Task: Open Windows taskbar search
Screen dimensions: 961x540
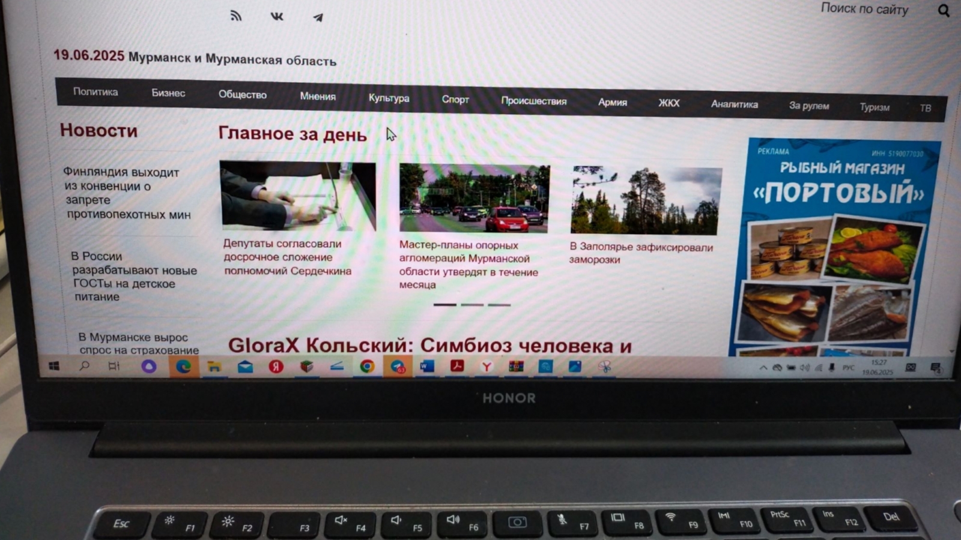Action: point(85,366)
